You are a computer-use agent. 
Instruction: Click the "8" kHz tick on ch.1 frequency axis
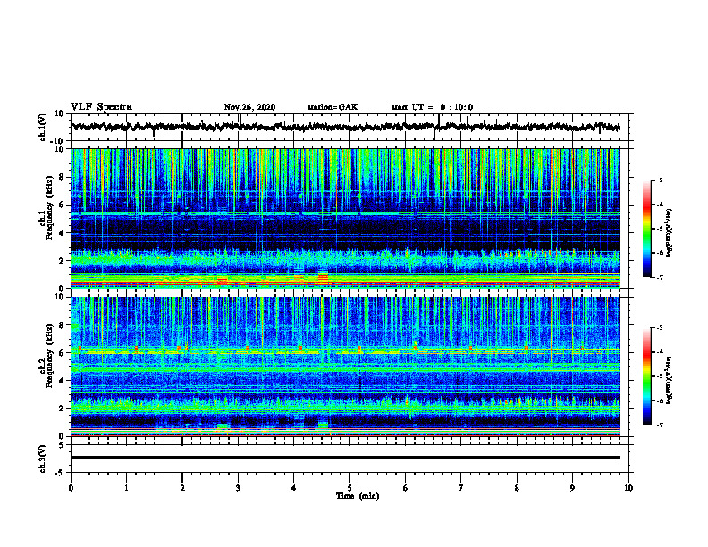62,177
